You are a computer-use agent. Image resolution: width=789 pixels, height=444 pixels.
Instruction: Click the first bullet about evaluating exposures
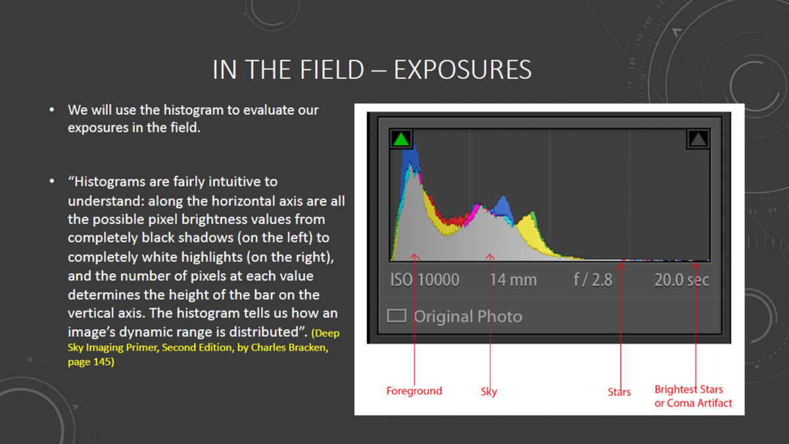[x=193, y=119]
